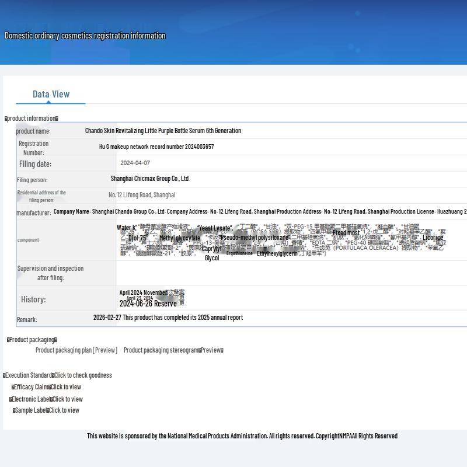Click Shanghai Chicmax Group Co., Ltd.

150,179
